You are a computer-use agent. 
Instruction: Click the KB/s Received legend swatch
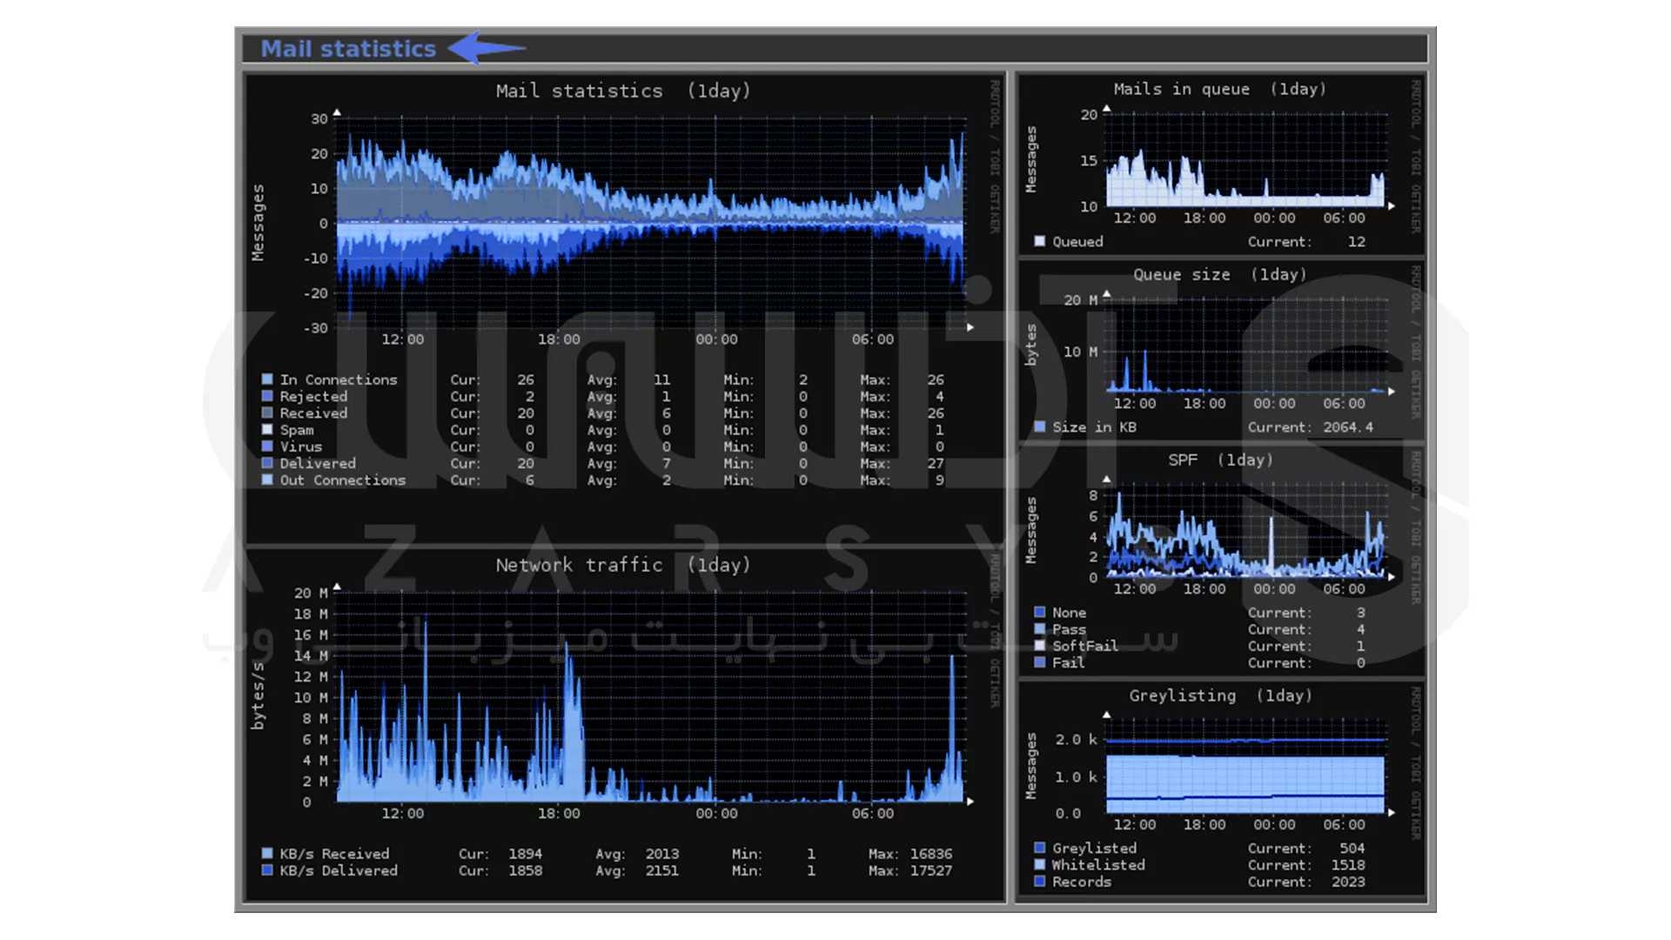pyautogui.click(x=267, y=854)
